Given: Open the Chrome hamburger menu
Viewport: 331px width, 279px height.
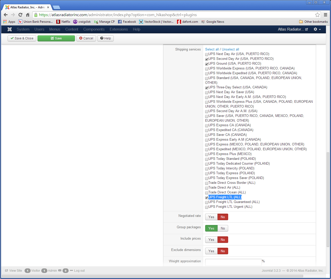Looking at the screenshot, I should coord(326,15).
